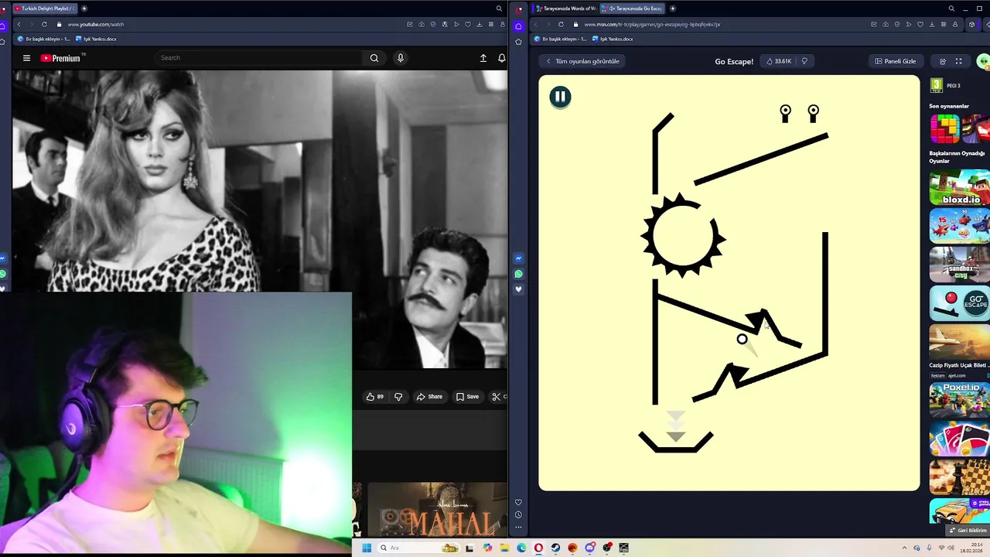990x557 pixels.
Task: Open new tab in the MSN browser window
Action: click(673, 9)
